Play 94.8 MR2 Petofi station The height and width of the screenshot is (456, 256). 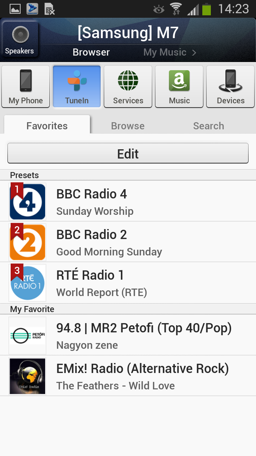pos(144,335)
